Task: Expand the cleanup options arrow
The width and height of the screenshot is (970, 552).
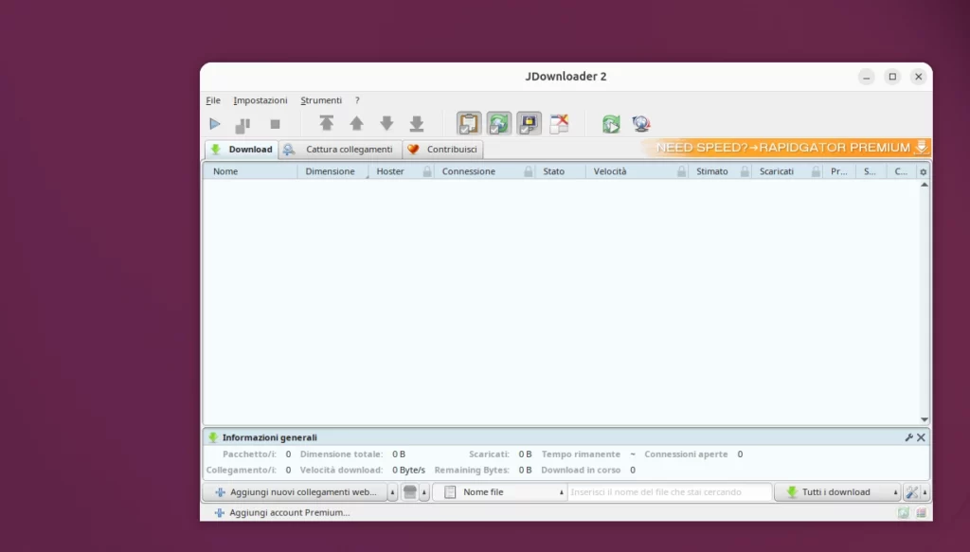Action: [424, 492]
